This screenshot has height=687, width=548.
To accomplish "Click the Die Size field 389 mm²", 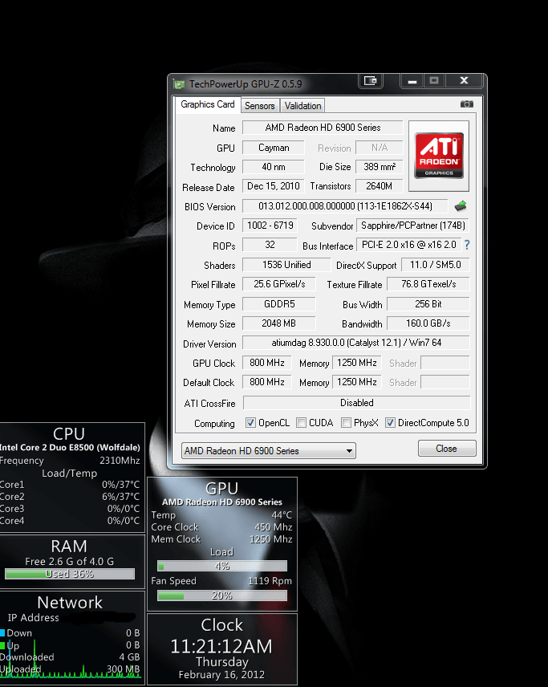I will (x=380, y=167).
